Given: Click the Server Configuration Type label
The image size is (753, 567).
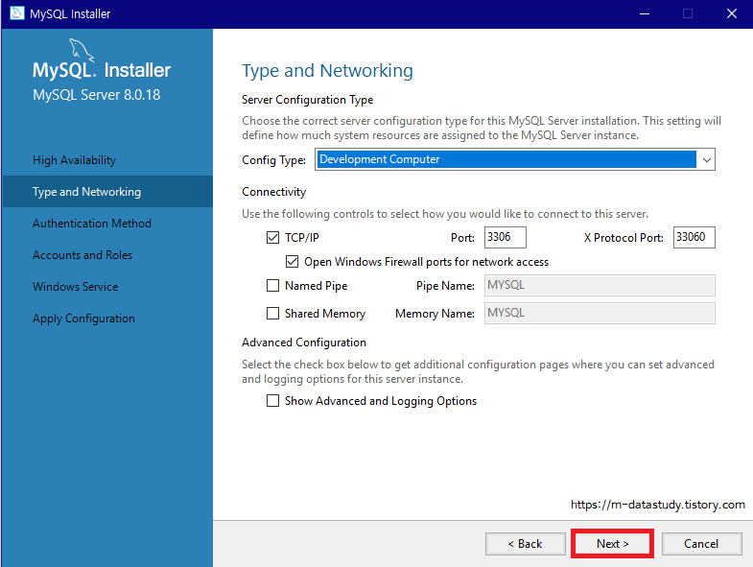Looking at the screenshot, I should 307,100.
